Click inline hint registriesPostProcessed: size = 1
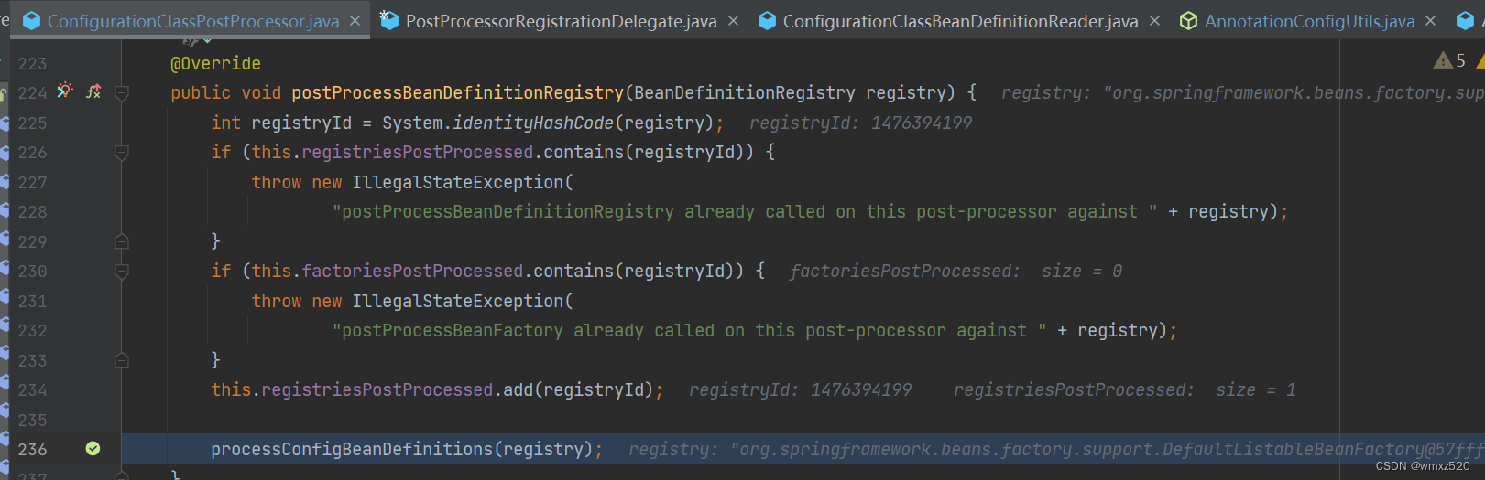Viewport: 1485px width, 480px height. click(1124, 389)
